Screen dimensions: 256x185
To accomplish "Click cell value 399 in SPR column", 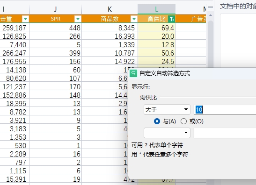I will coord(75,53).
